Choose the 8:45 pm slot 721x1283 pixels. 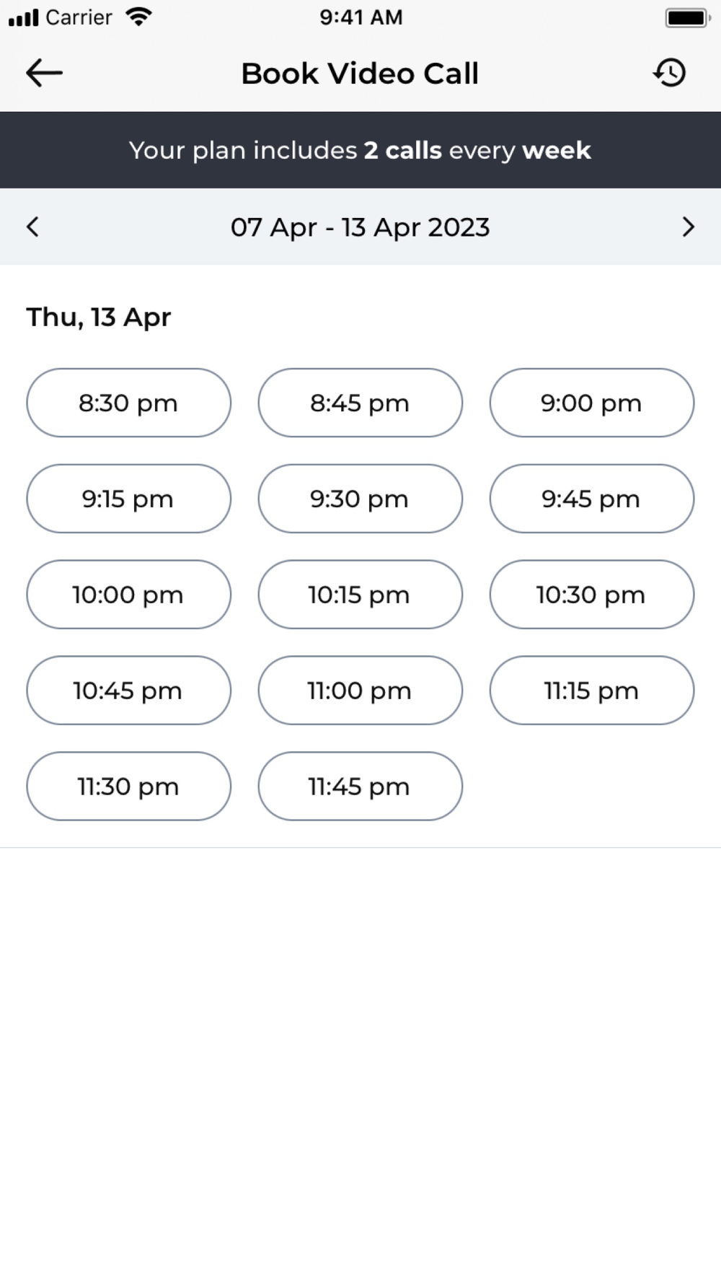[x=360, y=403]
